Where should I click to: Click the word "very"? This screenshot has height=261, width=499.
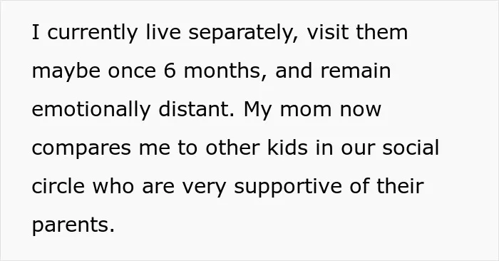click(204, 188)
